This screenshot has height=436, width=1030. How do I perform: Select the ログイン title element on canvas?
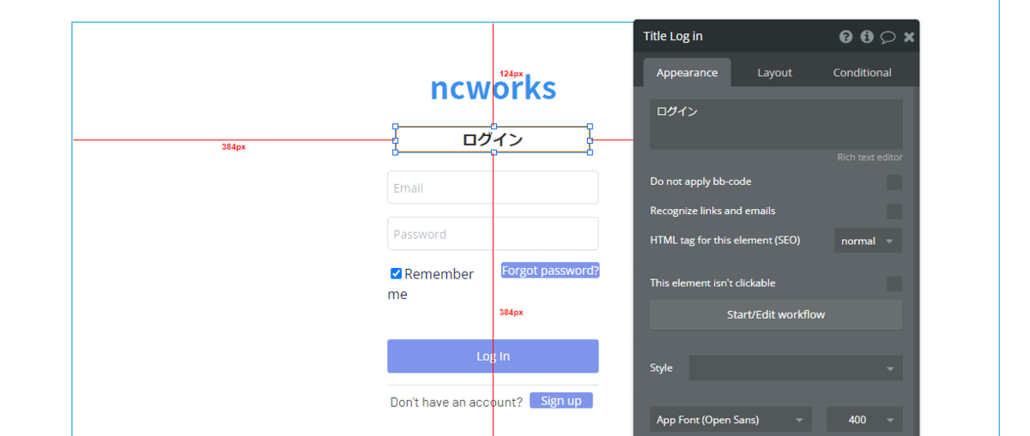(x=493, y=140)
